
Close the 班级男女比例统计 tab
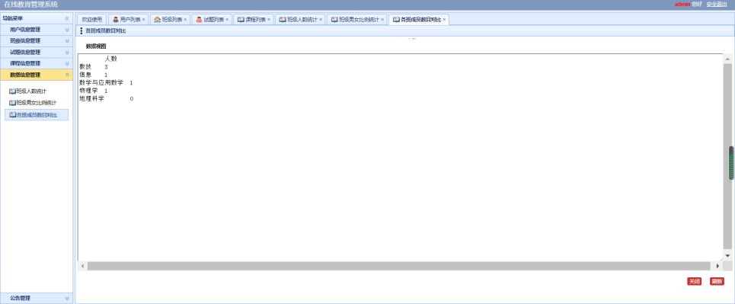click(x=382, y=20)
